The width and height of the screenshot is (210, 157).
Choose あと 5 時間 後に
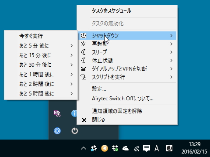pyautogui.click(x=41, y=94)
